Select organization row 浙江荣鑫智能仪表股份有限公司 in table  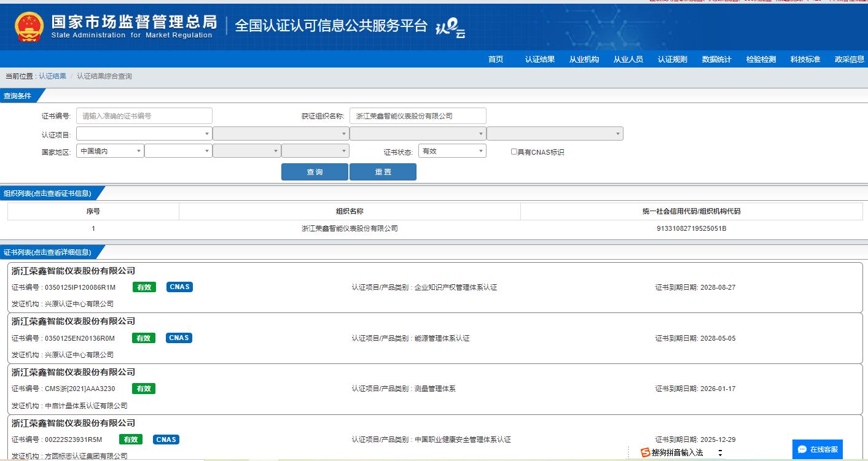click(x=350, y=228)
